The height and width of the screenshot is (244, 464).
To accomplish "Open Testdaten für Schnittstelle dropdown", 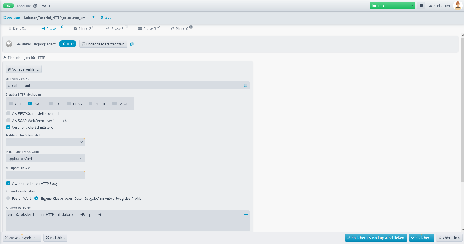I will [x=46, y=142].
